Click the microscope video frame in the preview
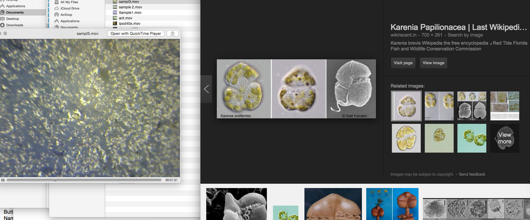Image resolution: width=530 pixels, height=220 pixels. (90, 108)
